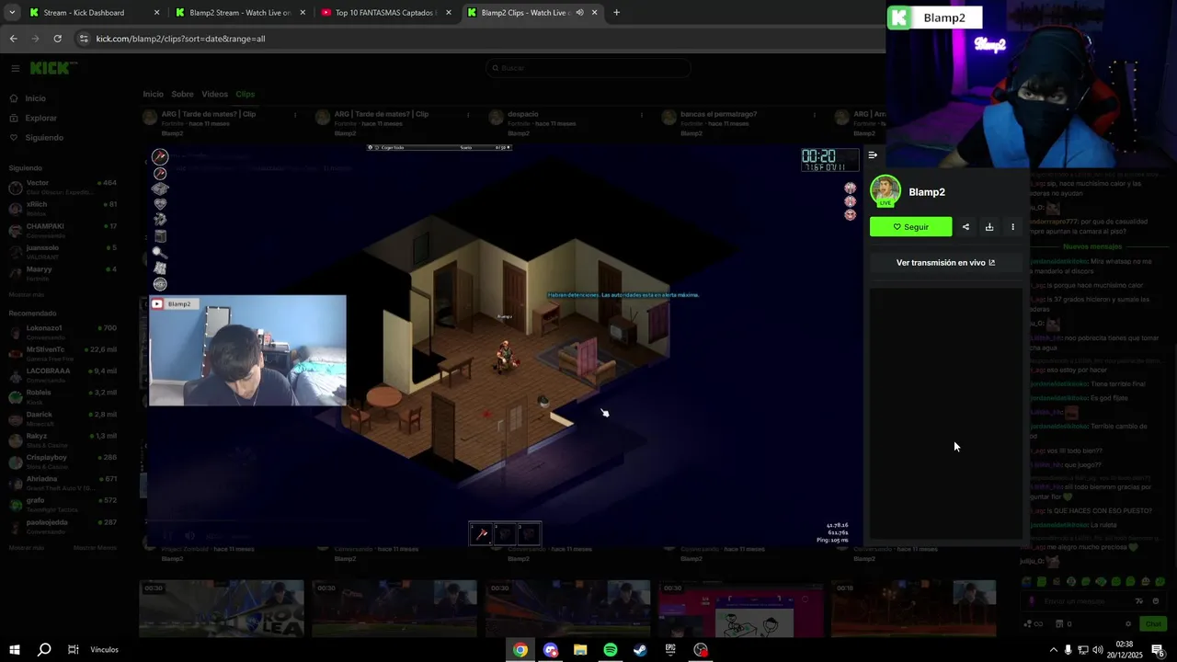This screenshot has height=662, width=1177.
Task: Open Spotify from the taskbar
Action: point(611,650)
